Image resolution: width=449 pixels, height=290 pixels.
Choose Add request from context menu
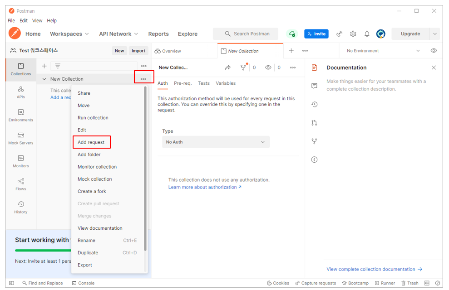91,142
